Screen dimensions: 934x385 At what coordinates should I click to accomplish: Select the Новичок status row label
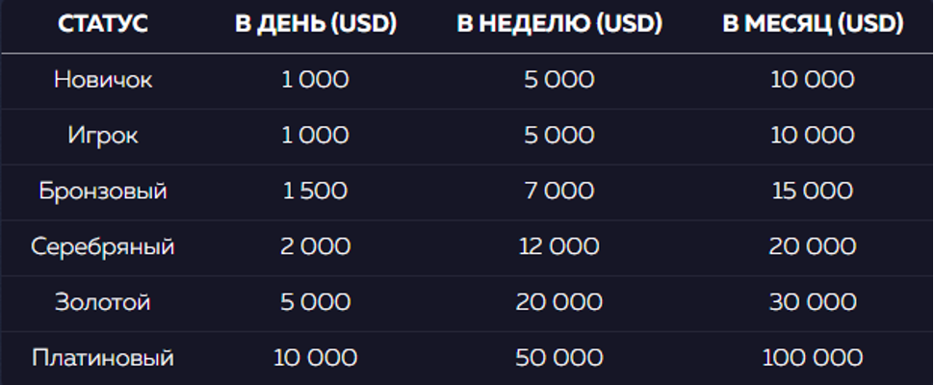tap(103, 80)
